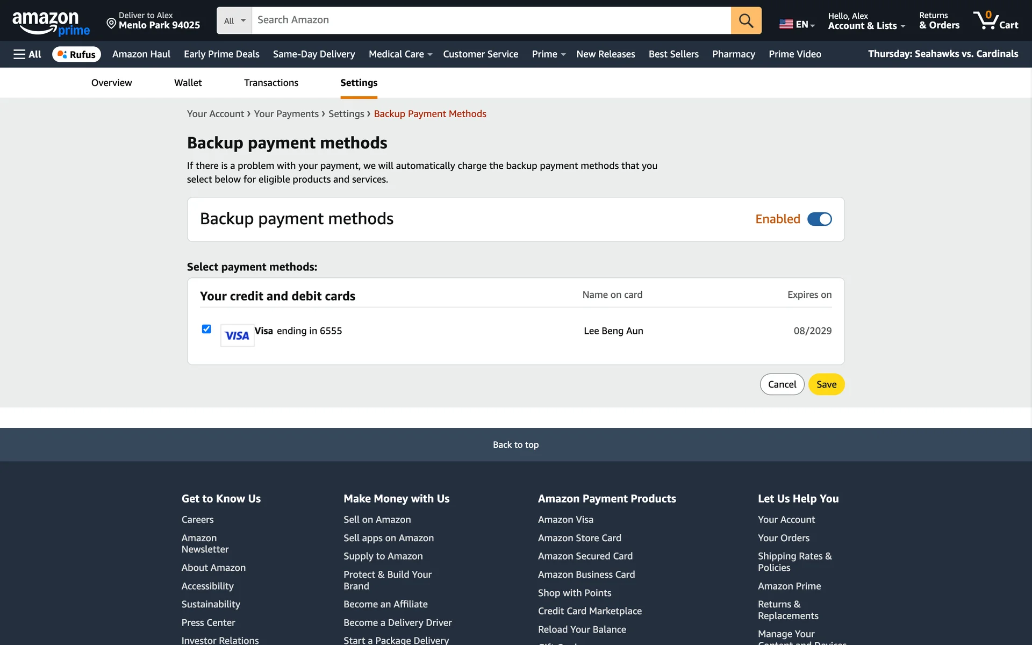The width and height of the screenshot is (1032, 645).
Task: Open the All hamburger menu
Action: coord(27,54)
